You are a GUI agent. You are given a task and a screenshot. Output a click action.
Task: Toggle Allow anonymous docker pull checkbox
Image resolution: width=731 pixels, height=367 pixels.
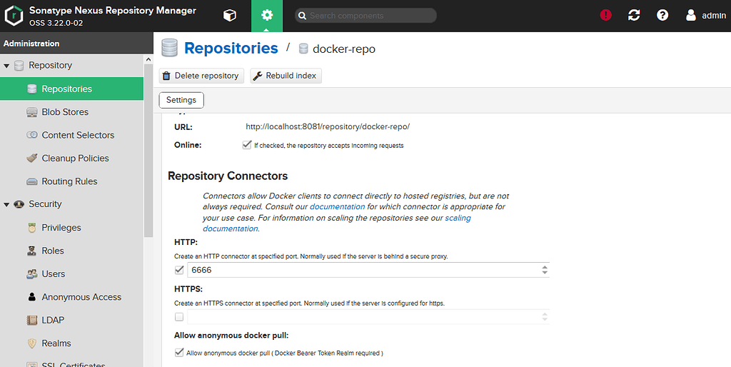click(x=179, y=353)
